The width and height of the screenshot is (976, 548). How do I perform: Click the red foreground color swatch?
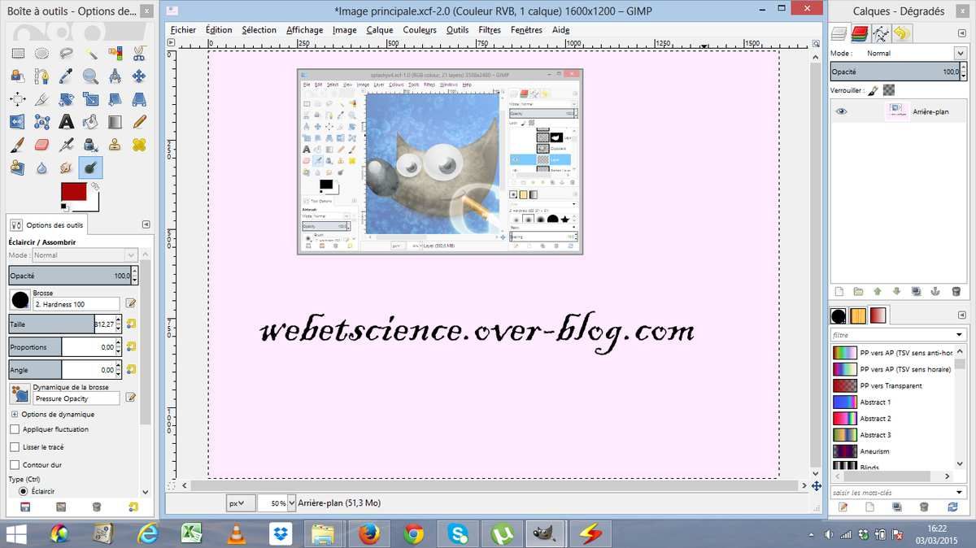(74, 193)
